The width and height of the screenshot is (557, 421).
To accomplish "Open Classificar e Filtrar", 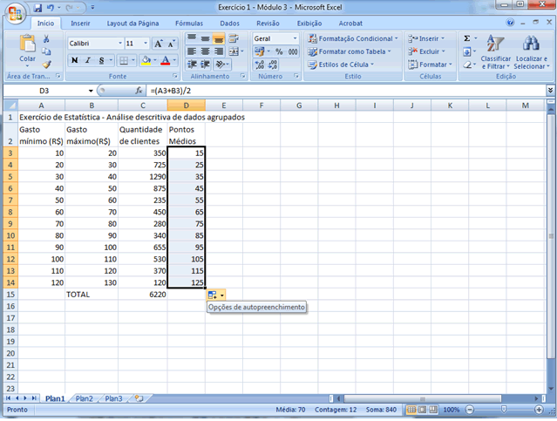I will [x=495, y=53].
